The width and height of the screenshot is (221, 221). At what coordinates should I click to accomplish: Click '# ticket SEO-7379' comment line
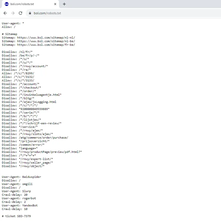(x=16, y=216)
